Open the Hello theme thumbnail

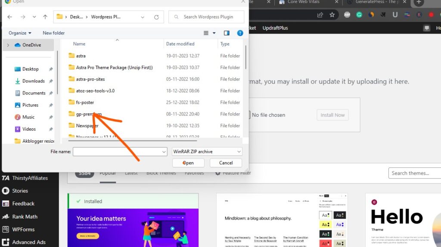pos(403,220)
